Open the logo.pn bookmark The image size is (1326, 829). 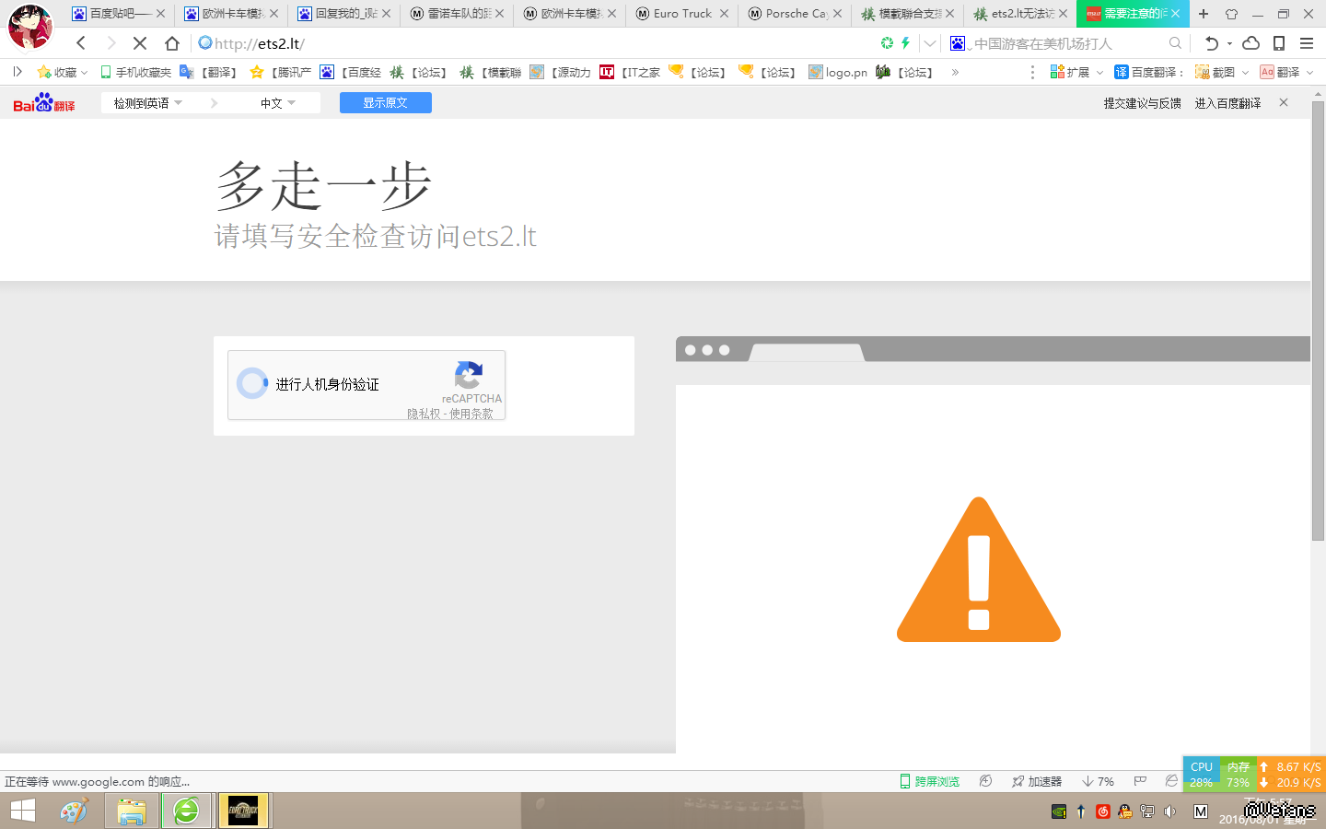click(838, 72)
